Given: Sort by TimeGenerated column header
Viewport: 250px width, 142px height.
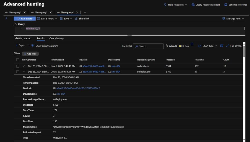Looking at the screenshot, I should [x=29, y=60].
